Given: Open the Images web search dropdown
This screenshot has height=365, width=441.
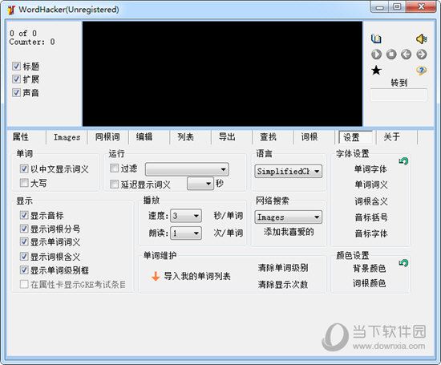Looking at the screenshot, I should point(289,217).
